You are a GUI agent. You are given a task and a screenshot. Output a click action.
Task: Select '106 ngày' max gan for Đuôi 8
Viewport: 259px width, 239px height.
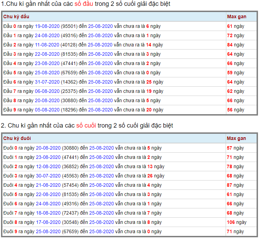[x=237, y=222]
